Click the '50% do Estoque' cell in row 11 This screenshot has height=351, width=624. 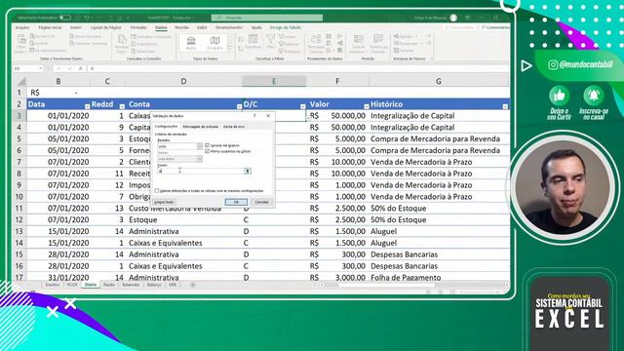(399, 208)
